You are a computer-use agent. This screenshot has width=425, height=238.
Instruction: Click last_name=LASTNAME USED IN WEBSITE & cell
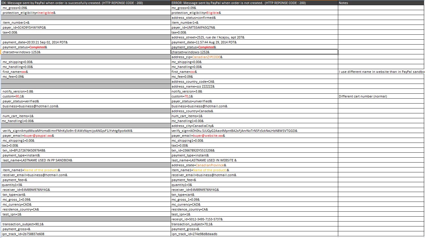tap(254, 160)
